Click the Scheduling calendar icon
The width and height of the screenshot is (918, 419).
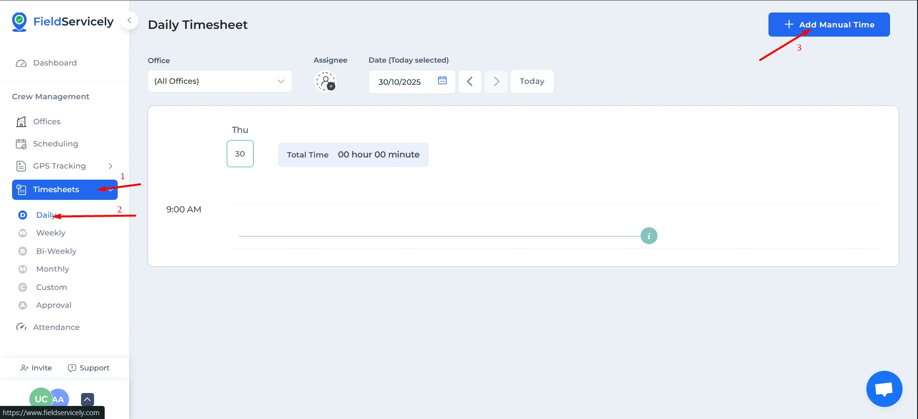[x=21, y=144]
